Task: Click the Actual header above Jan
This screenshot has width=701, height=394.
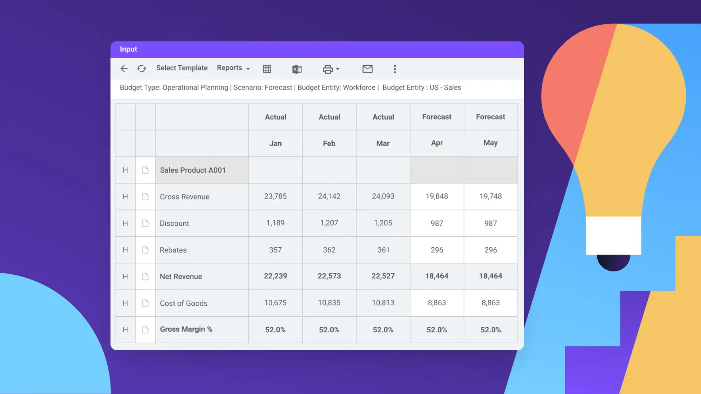Action: pyautogui.click(x=276, y=117)
